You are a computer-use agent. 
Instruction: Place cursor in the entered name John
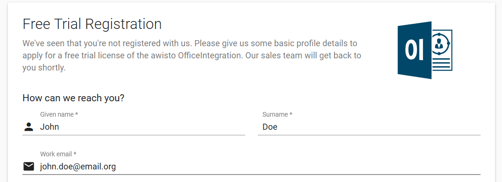49,127
